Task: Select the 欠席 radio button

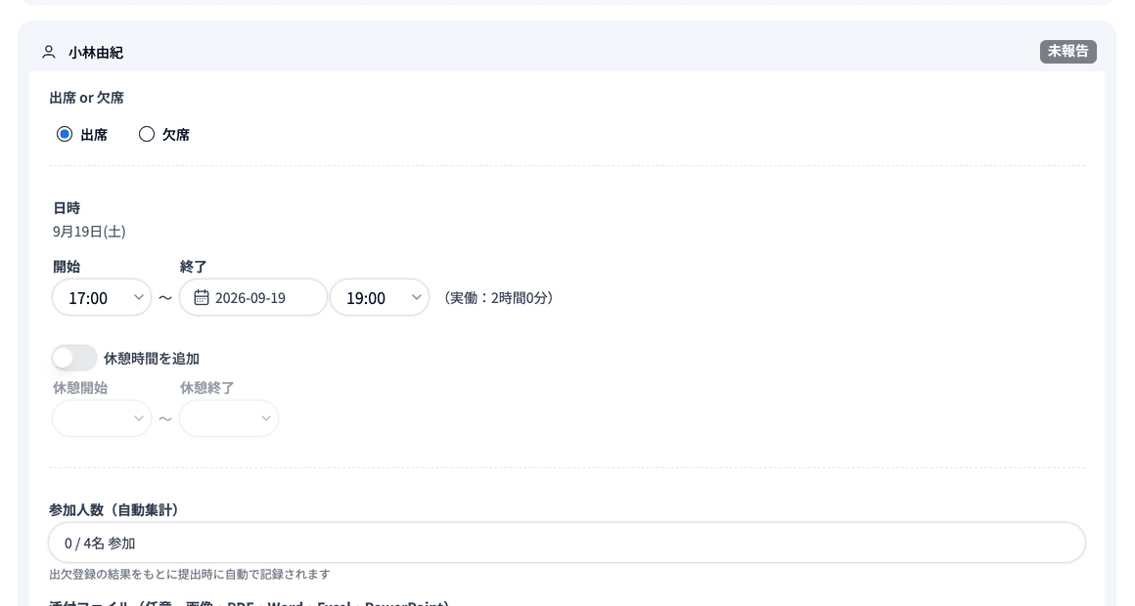Action: point(146,135)
